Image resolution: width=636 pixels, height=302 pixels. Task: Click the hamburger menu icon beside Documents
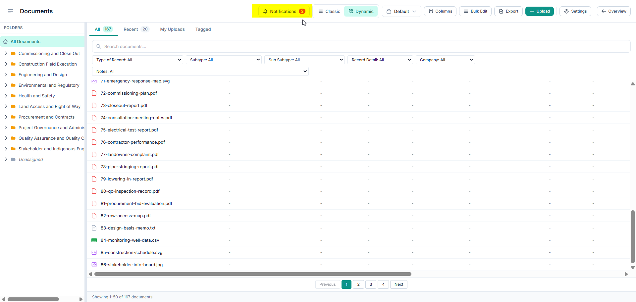pos(11,11)
